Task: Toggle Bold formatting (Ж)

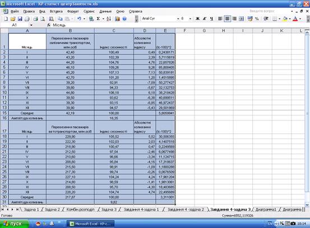Action: point(197,19)
